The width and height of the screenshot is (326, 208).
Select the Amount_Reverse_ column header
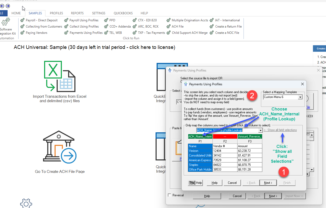pyautogui.click(x=250, y=136)
